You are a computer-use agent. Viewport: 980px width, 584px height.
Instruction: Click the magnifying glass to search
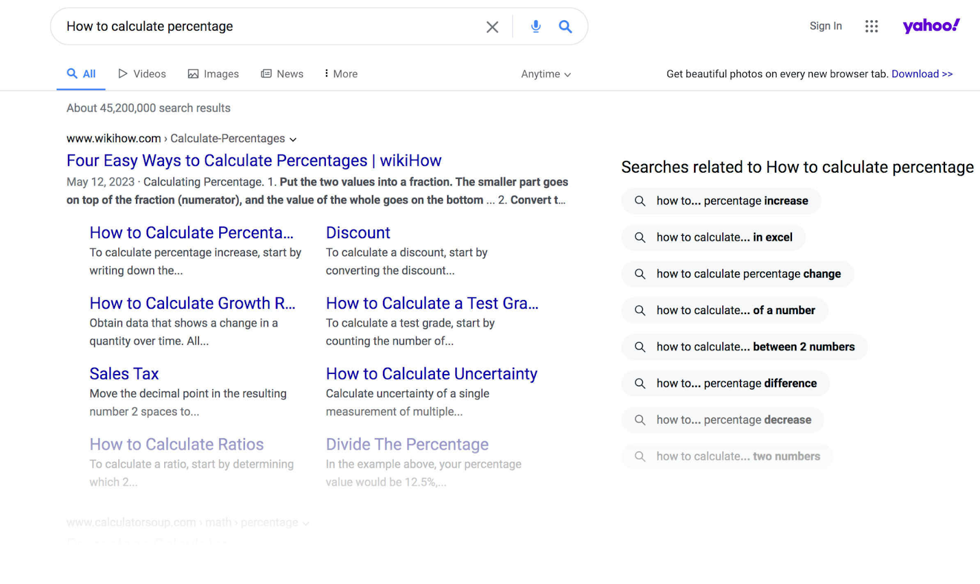coord(565,26)
